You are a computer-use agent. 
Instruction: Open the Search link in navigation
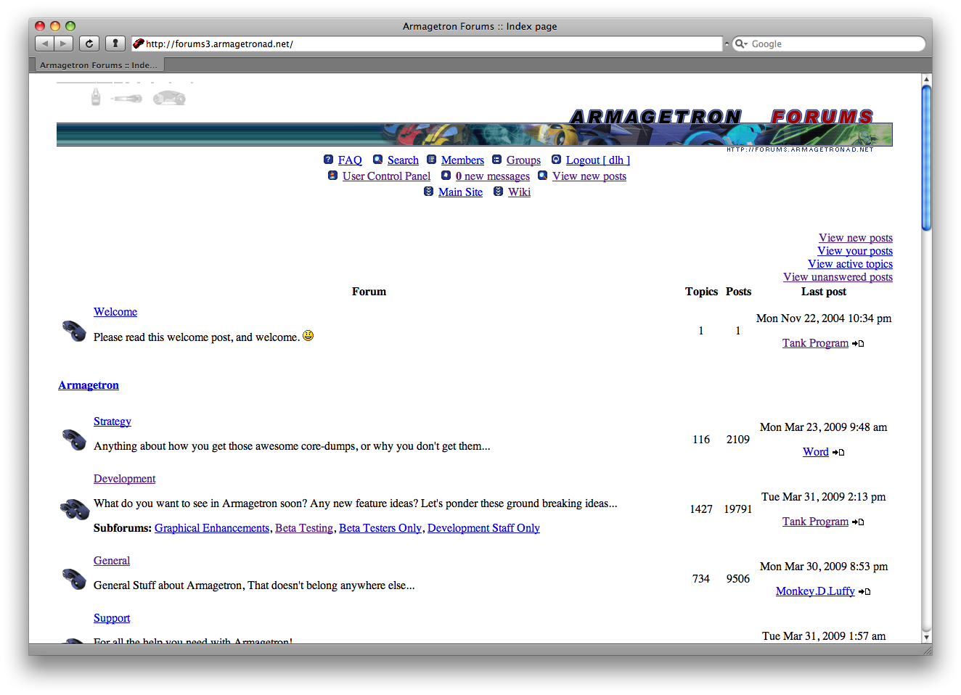[403, 160]
